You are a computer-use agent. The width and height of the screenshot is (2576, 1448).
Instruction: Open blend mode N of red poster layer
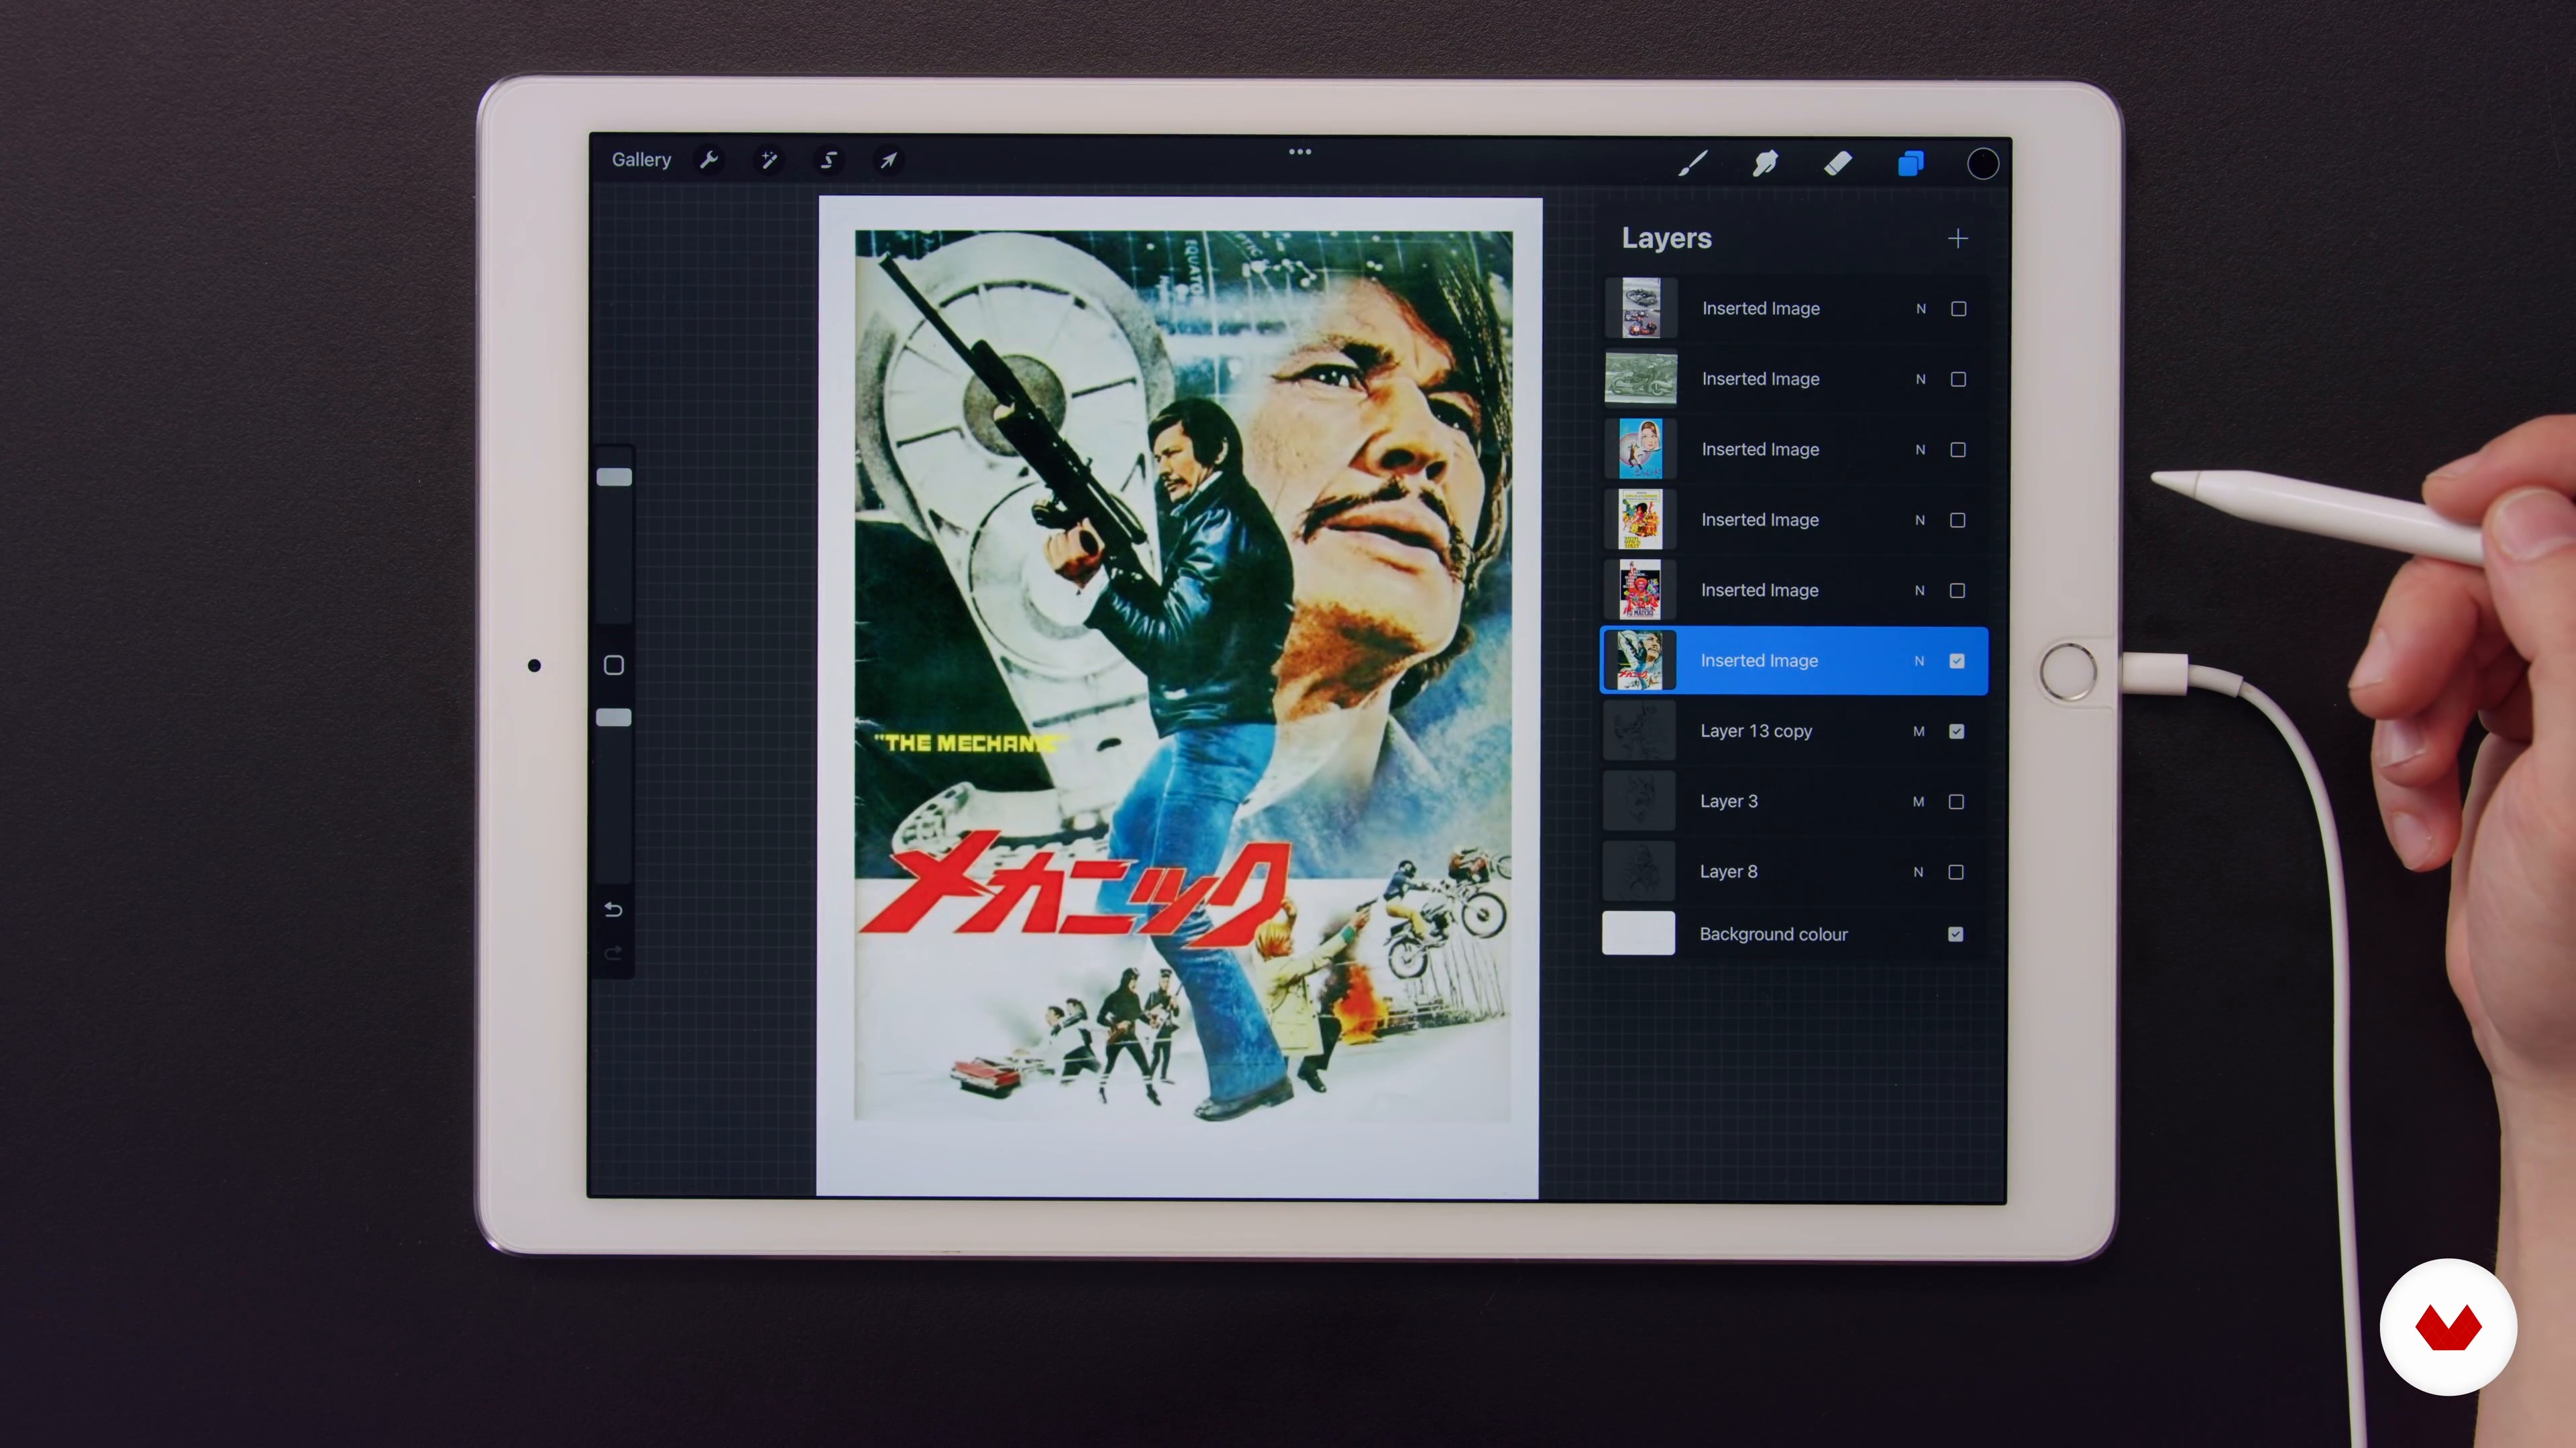click(x=1920, y=591)
